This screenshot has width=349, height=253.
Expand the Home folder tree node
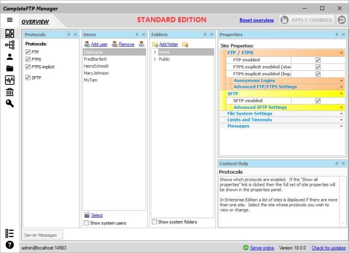tap(155, 53)
